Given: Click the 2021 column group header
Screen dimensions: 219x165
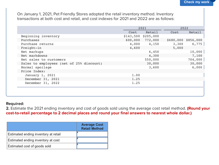Looking at the screenshot, I should pyautogui.click(x=142, y=28).
